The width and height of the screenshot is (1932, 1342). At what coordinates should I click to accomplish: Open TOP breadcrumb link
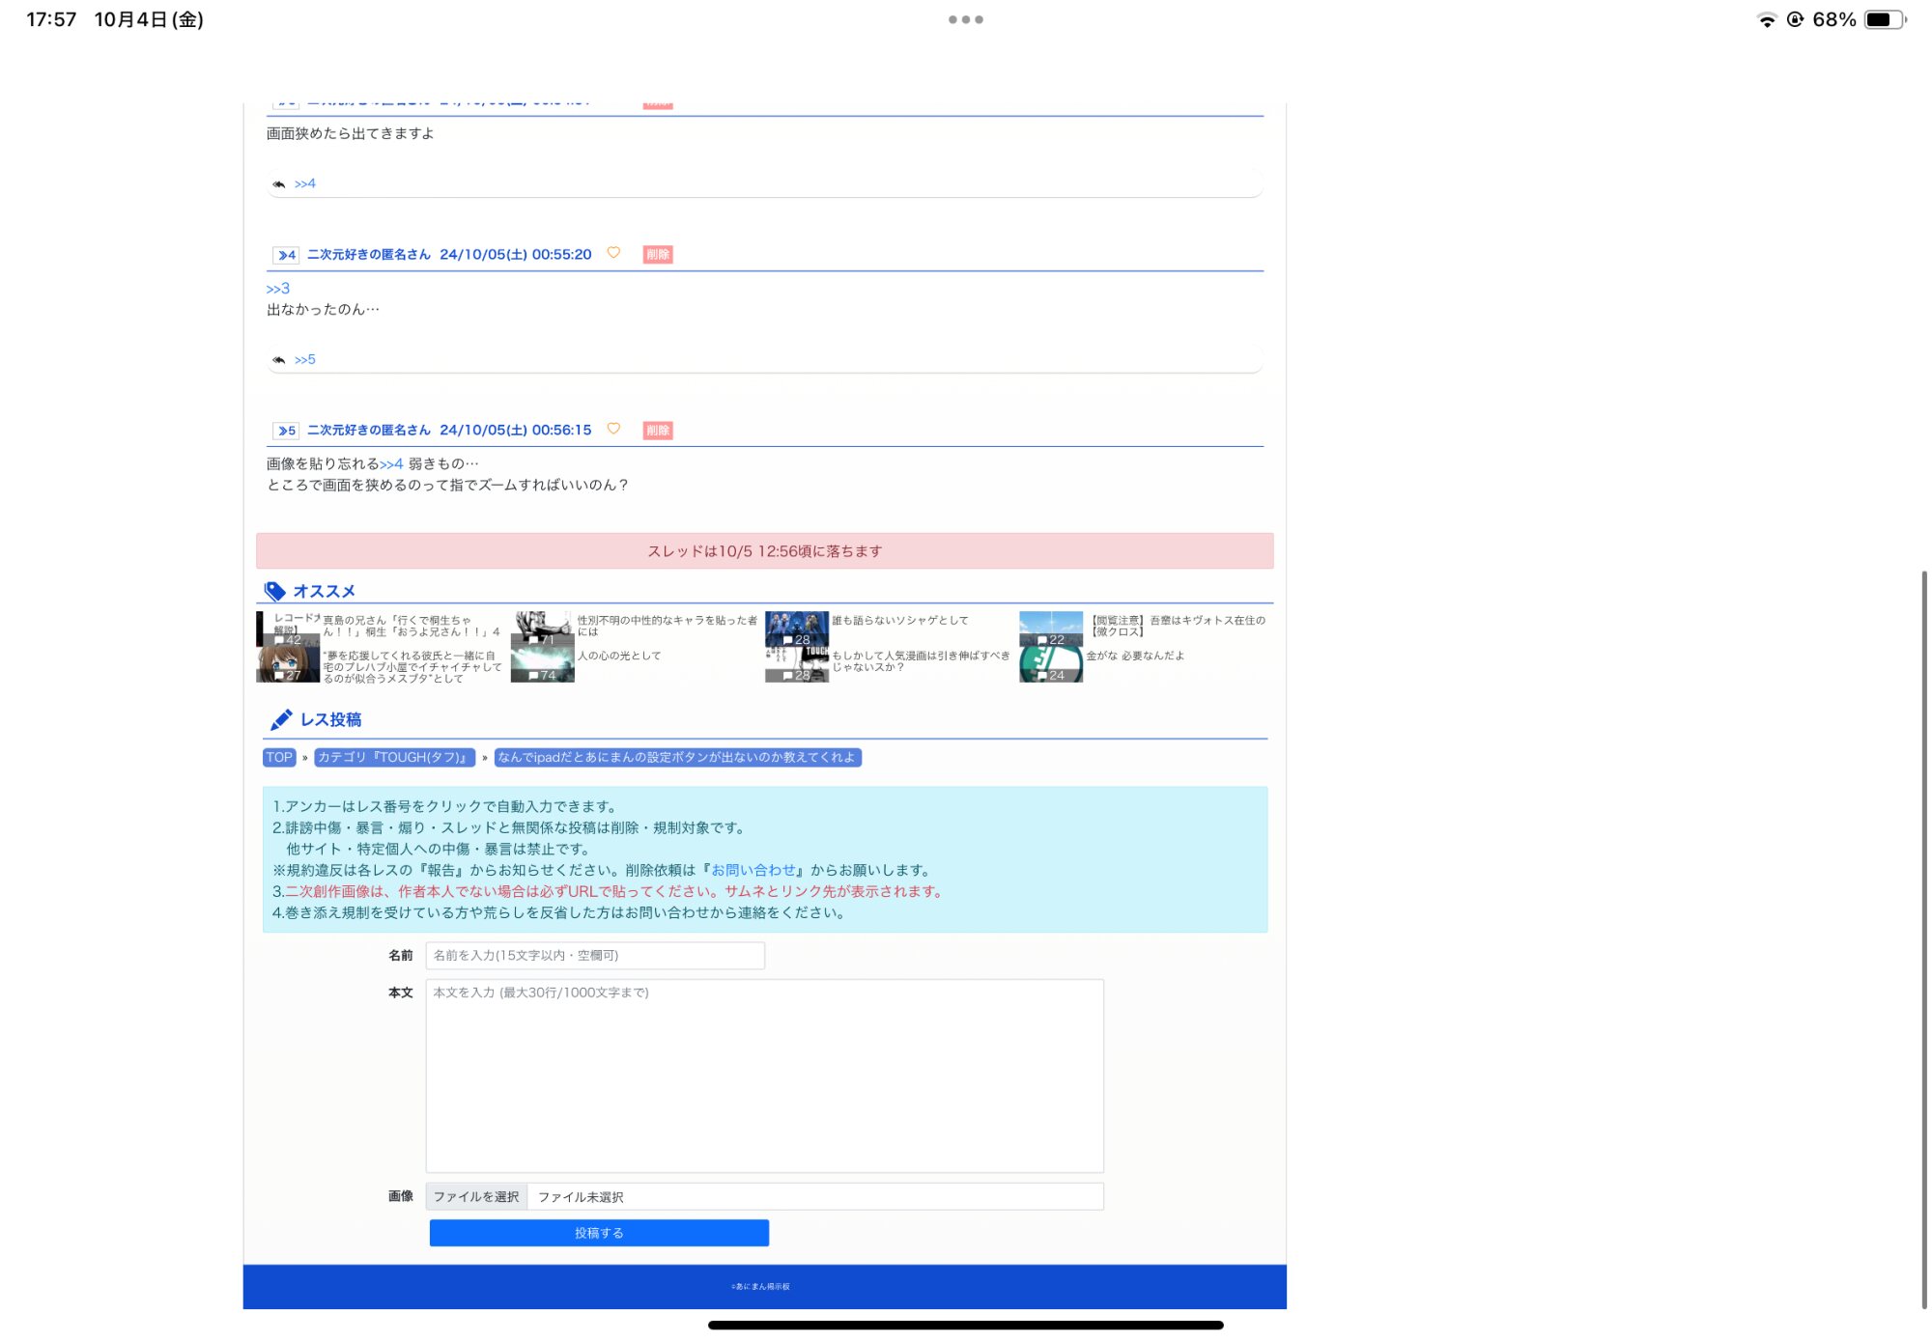(279, 758)
